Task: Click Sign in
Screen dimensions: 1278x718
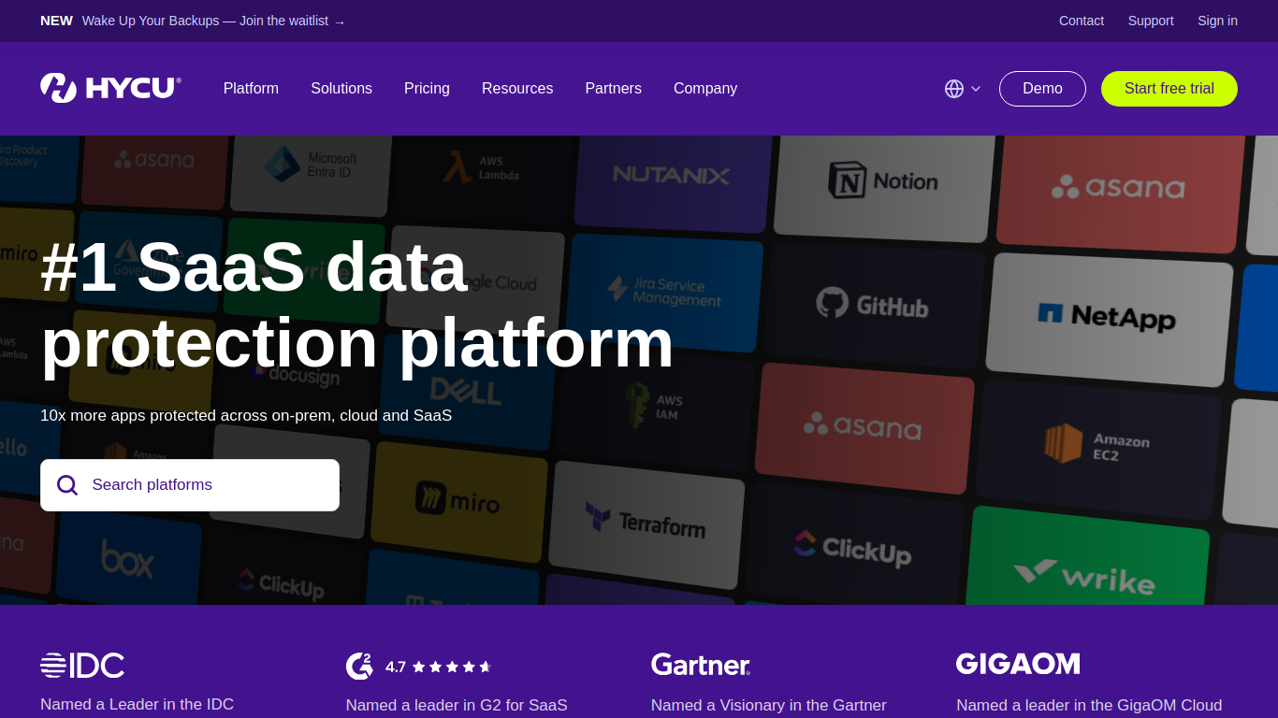Action: point(1217,21)
